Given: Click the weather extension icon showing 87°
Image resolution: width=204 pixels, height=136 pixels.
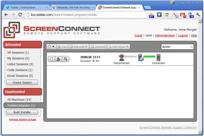Looking at the screenshot, I should pos(152,15).
